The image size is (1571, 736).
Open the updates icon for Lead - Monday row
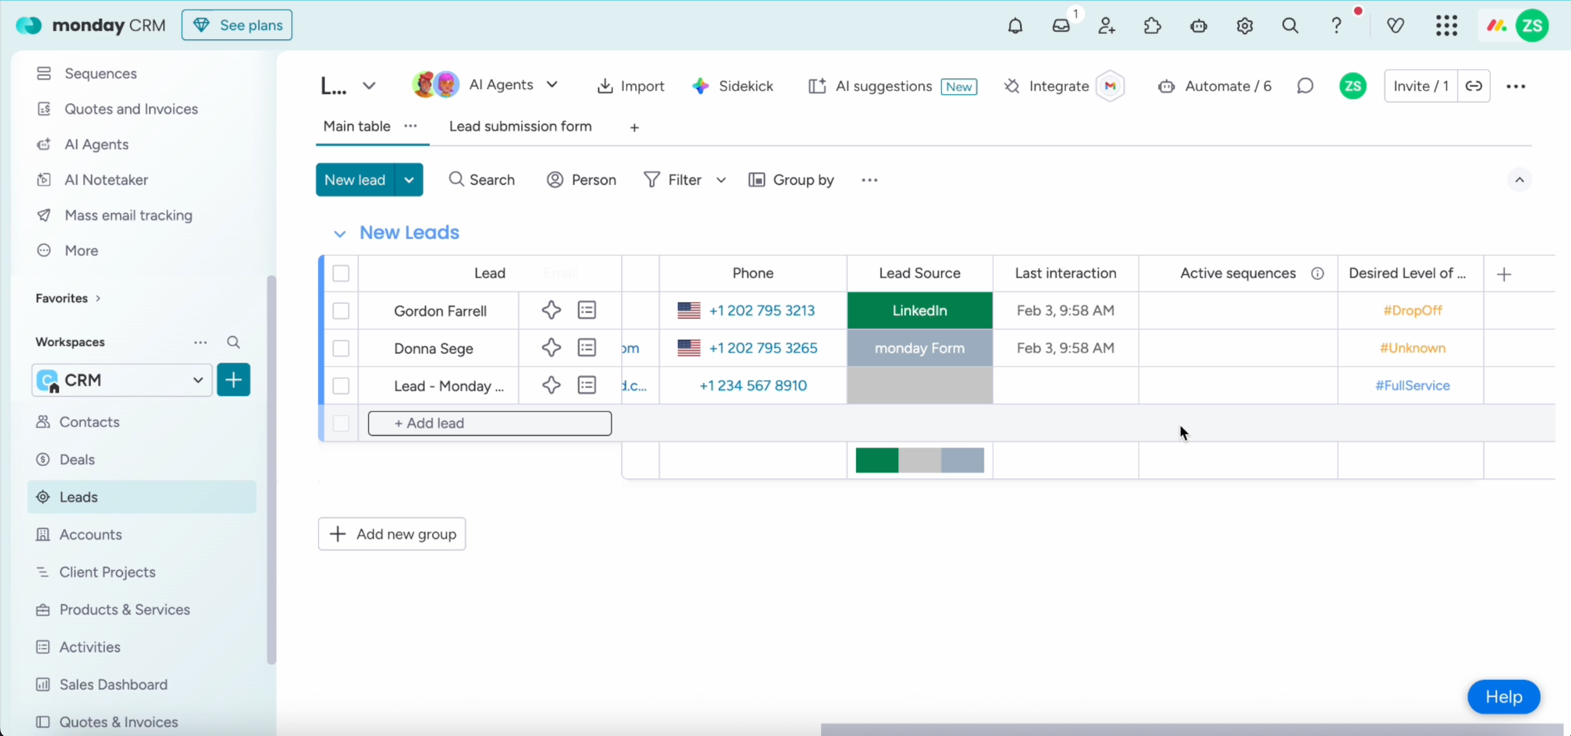[587, 385]
